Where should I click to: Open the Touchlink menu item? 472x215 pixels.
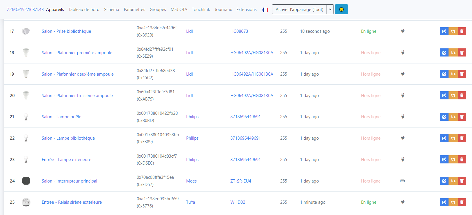pos(201,10)
